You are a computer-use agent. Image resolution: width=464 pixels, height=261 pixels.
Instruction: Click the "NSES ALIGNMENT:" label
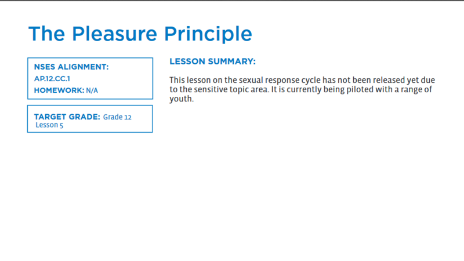(x=71, y=67)
